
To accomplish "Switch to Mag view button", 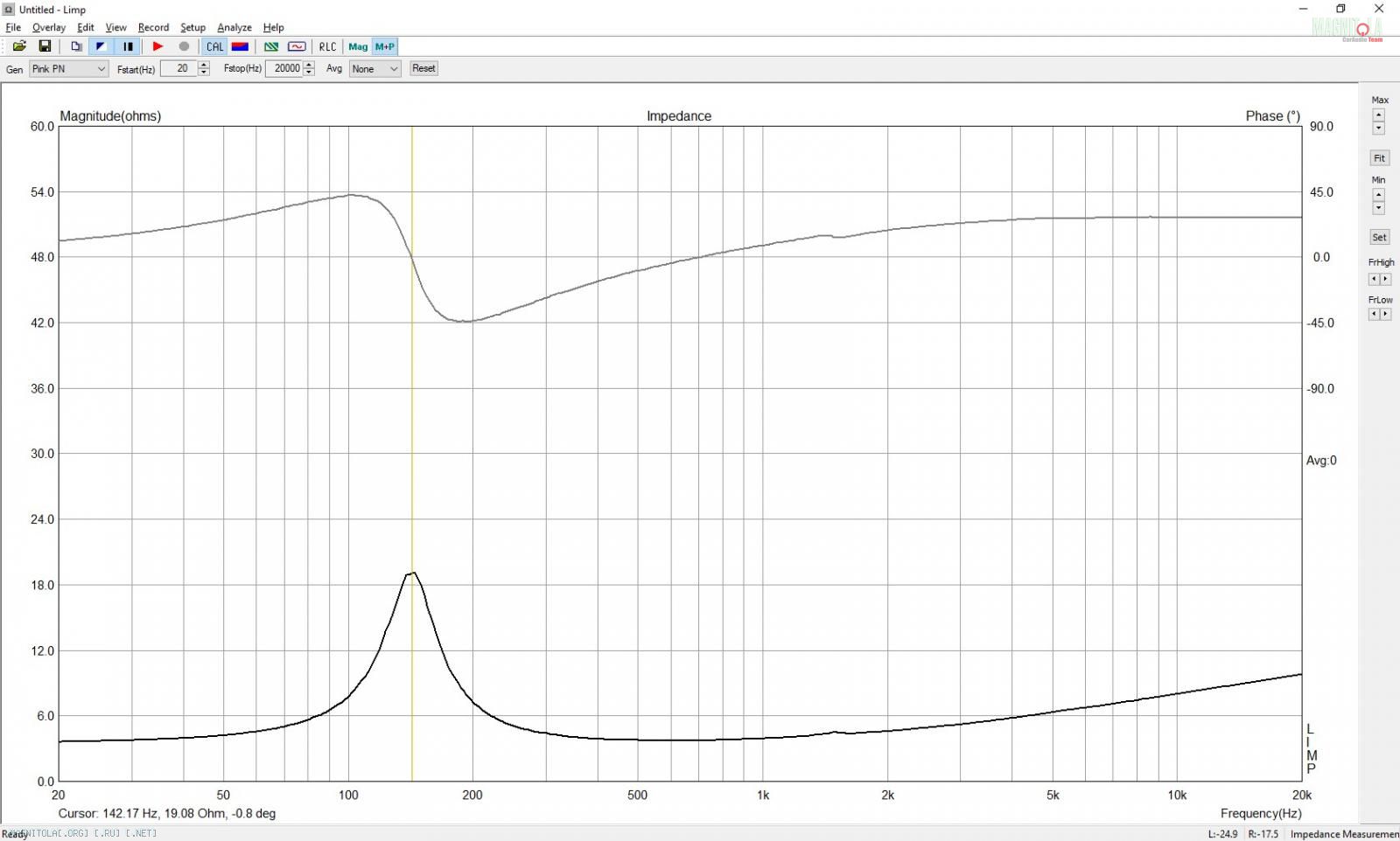I will coord(358,46).
